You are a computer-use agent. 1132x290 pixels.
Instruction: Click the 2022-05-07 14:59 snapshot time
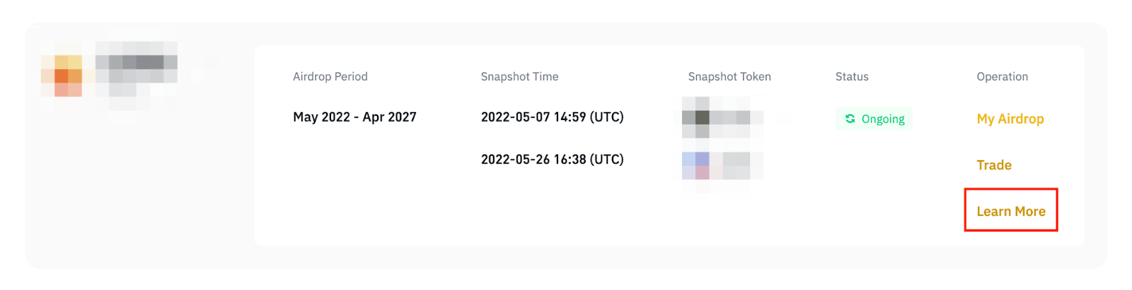(x=552, y=117)
